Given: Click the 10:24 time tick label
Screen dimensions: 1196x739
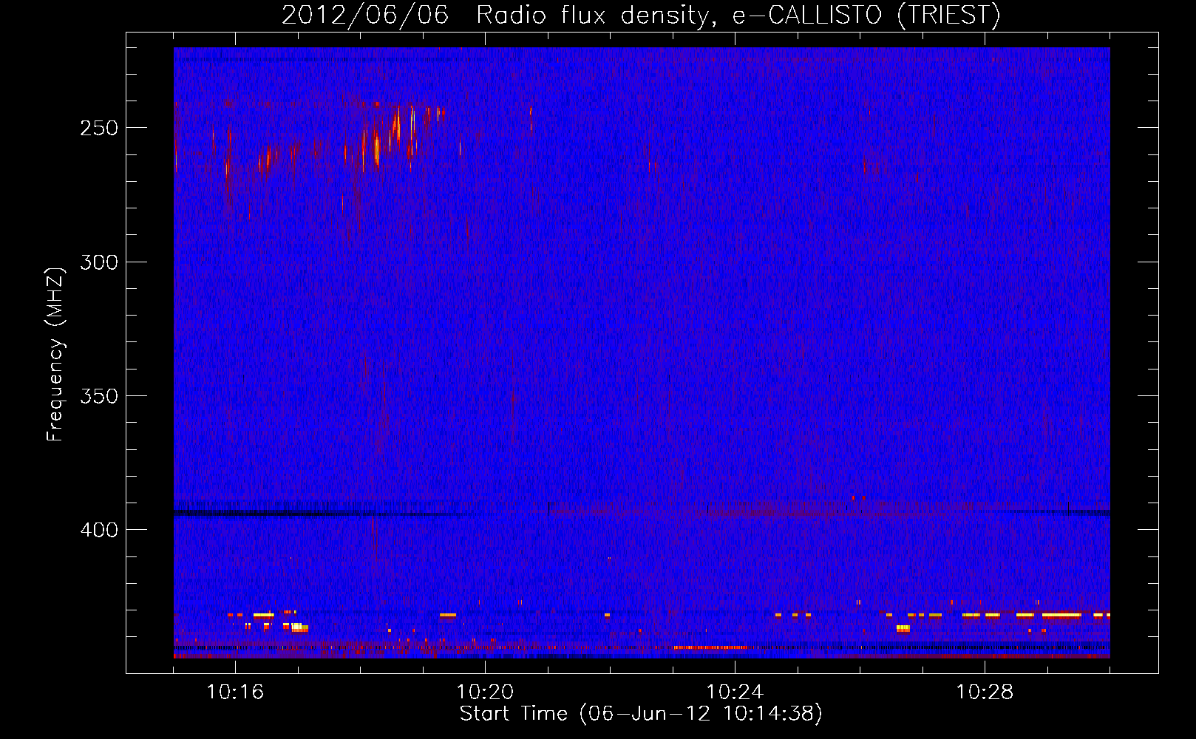Looking at the screenshot, I should coord(735,692).
